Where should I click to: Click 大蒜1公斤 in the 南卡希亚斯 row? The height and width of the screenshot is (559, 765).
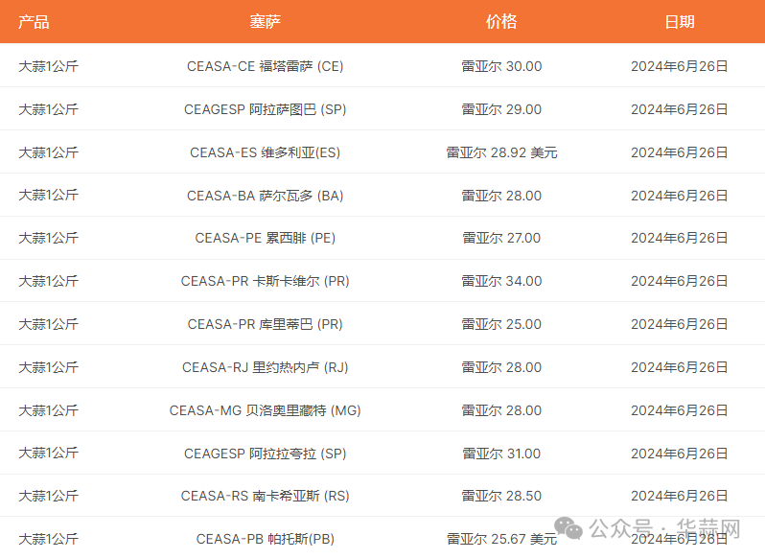[x=48, y=496]
